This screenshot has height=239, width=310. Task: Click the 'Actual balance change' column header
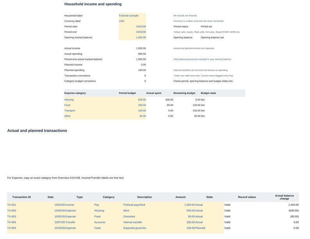(284, 197)
